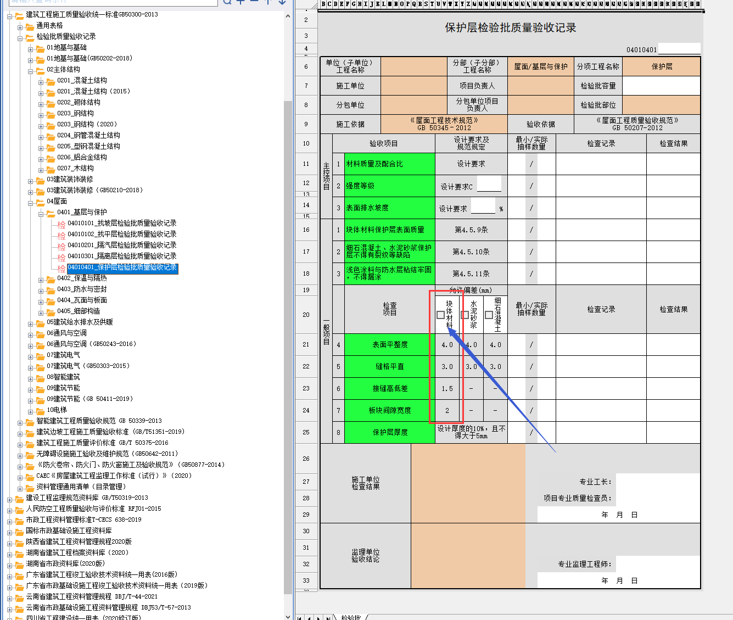Image resolution: width=733 pixels, height=620 pixels.
Task: Collapse the 04屋面 node
Action: (30, 203)
